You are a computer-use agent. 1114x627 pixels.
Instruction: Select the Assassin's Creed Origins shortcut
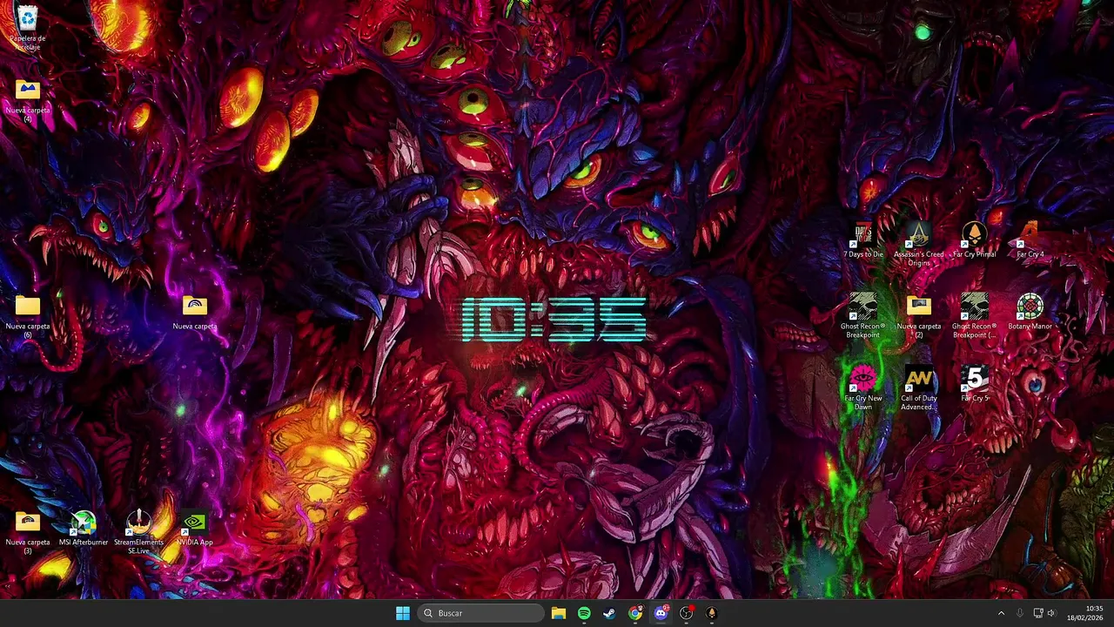(x=918, y=244)
